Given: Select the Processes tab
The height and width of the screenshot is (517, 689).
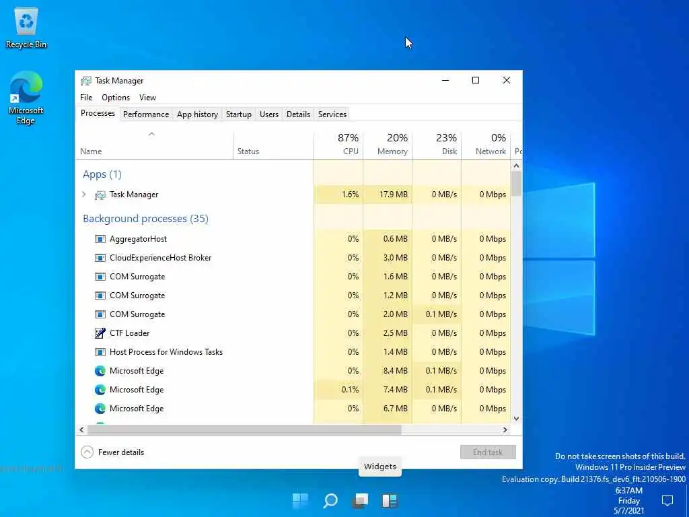Looking at the screenshot, I should click(x=98, y=113).
